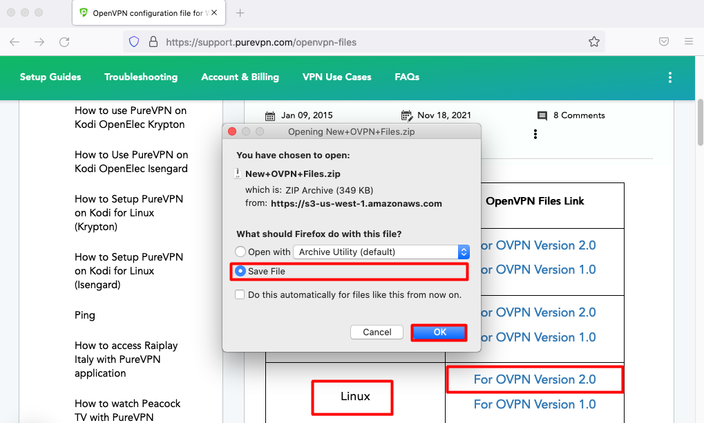Viewport: 704px width, 423px height.
Task: Open the Account & Billing menu
Action: tap(240, 77)
